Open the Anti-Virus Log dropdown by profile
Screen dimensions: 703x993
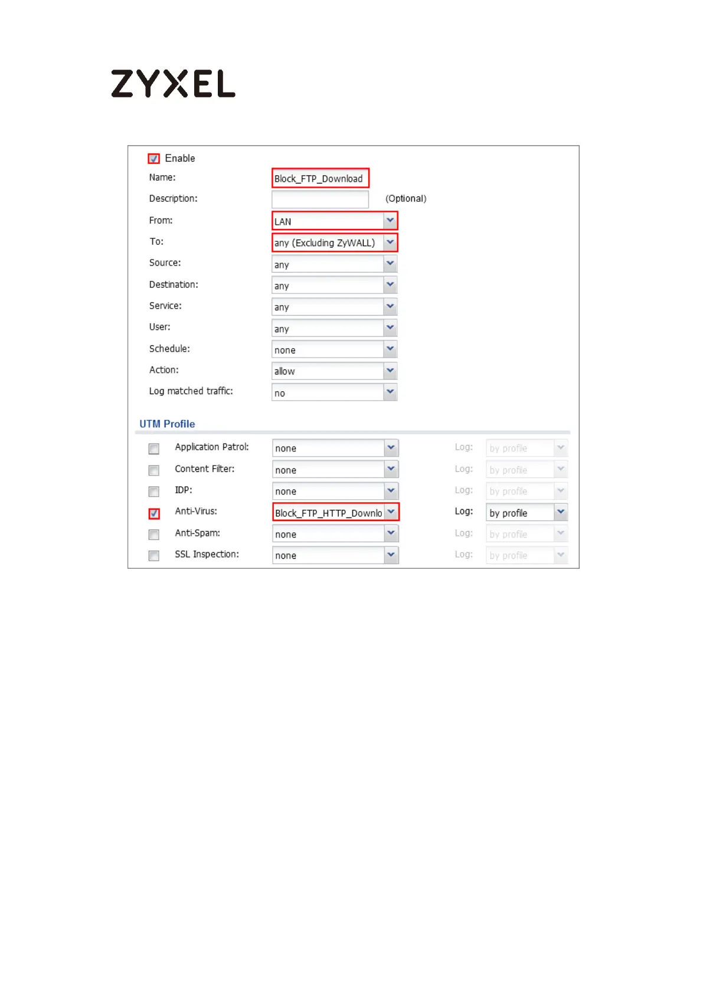pos(527,513)
